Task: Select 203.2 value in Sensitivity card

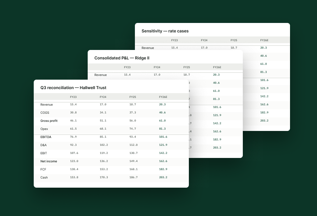Action: [264, 120]
